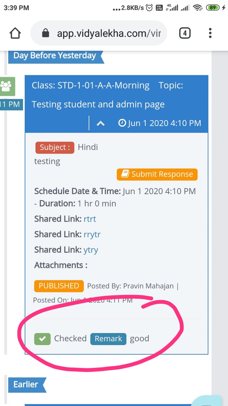
Task: Click the clock icon beside Jun 1 2020
Action: 122,123
